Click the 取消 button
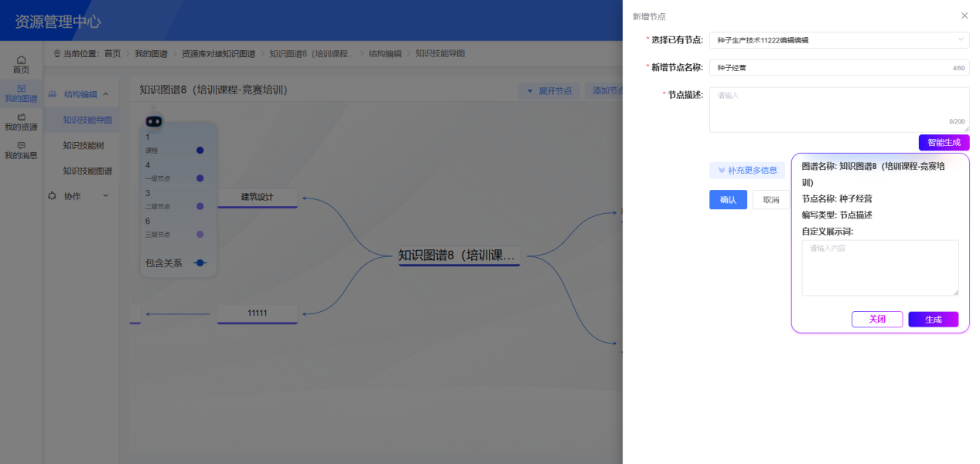The height and width of the screenshot is (464, 980). 771,200
